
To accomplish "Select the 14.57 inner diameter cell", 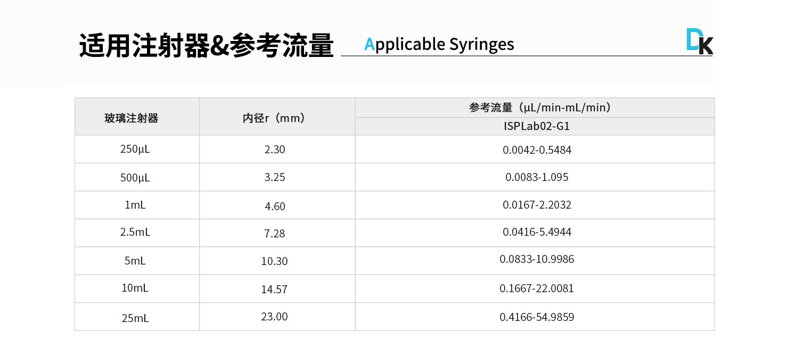I will click(x=275, y=290).
